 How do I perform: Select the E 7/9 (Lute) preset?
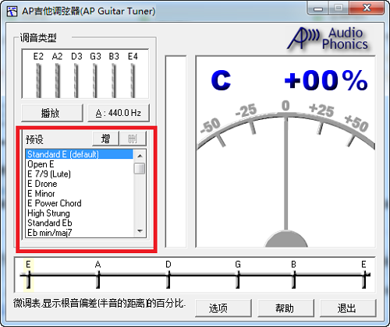[x=80, y=174]
